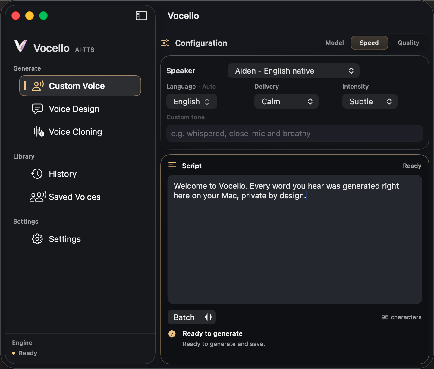Click the Voice Cloning waveform icon
Image resolution: width=434 pixels, height=369 pixels.
(38, 132)
